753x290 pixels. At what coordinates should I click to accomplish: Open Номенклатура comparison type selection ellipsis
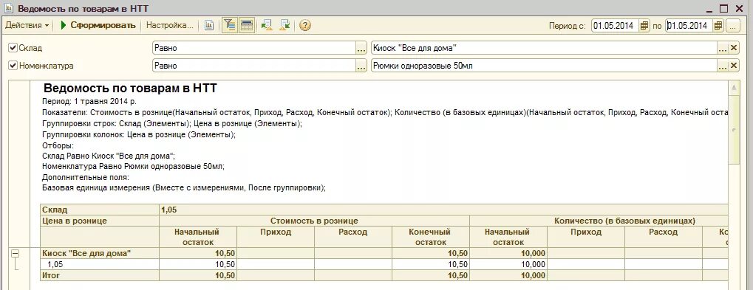[361, 66]
